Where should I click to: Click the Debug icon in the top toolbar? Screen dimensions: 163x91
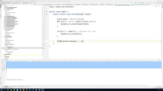coord(140,3)
